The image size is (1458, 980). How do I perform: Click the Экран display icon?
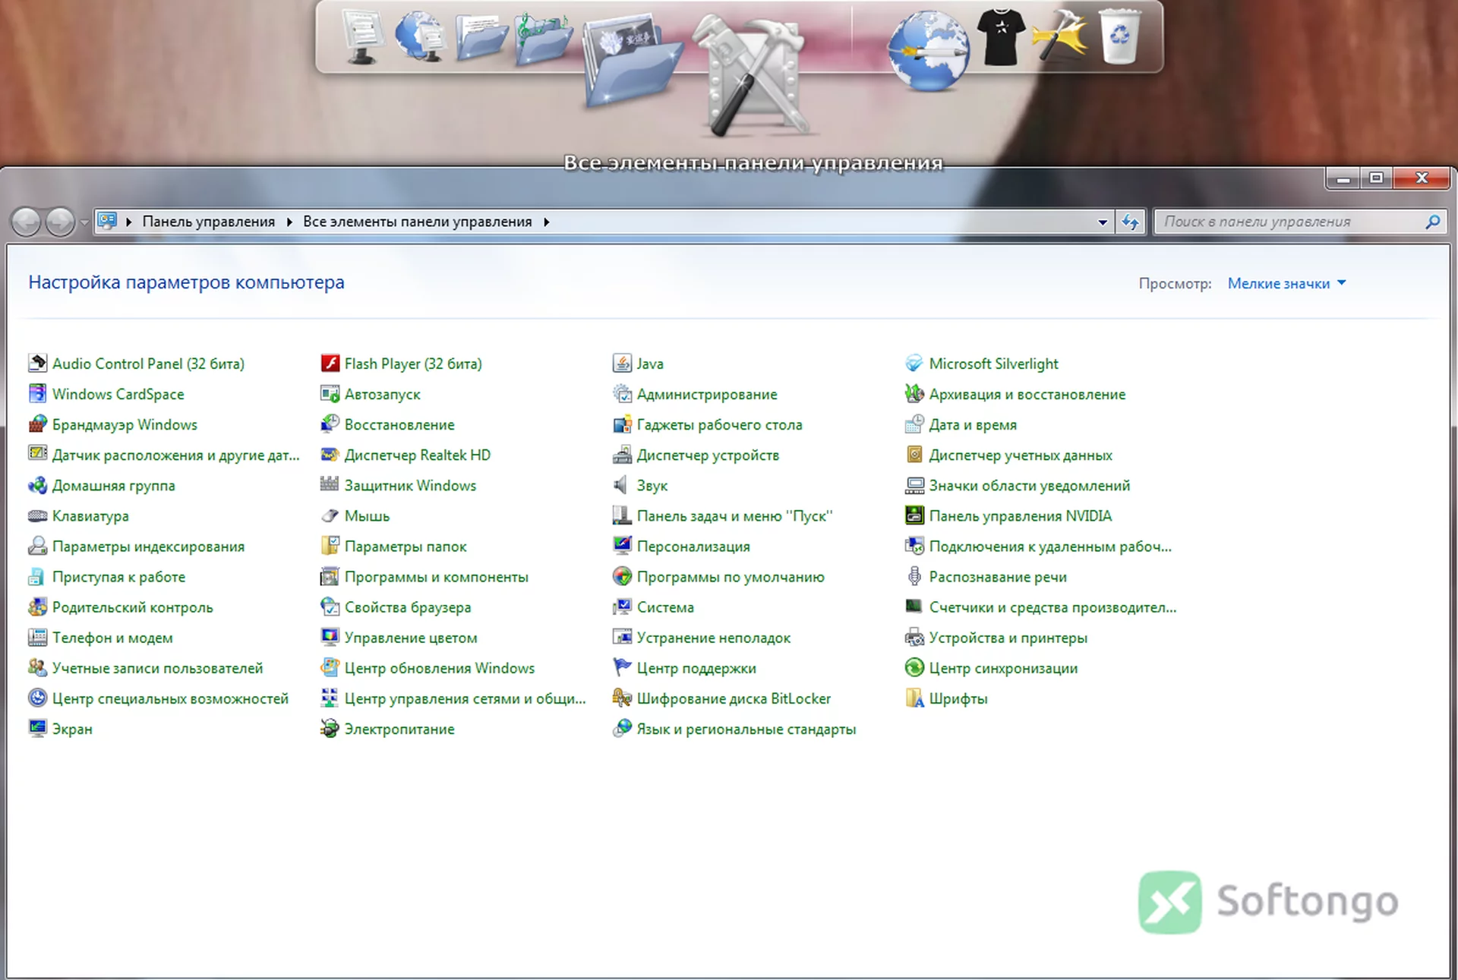pyautogui.click(x=37, y=729)
